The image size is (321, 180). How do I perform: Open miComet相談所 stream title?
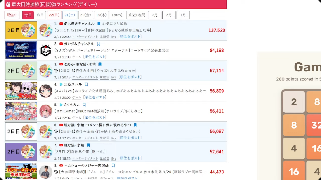pos(98,111)
